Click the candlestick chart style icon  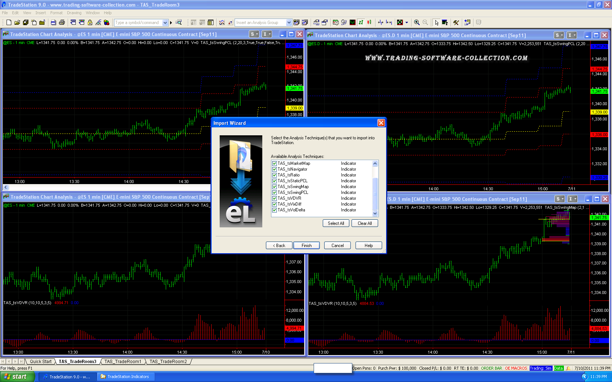369,23
